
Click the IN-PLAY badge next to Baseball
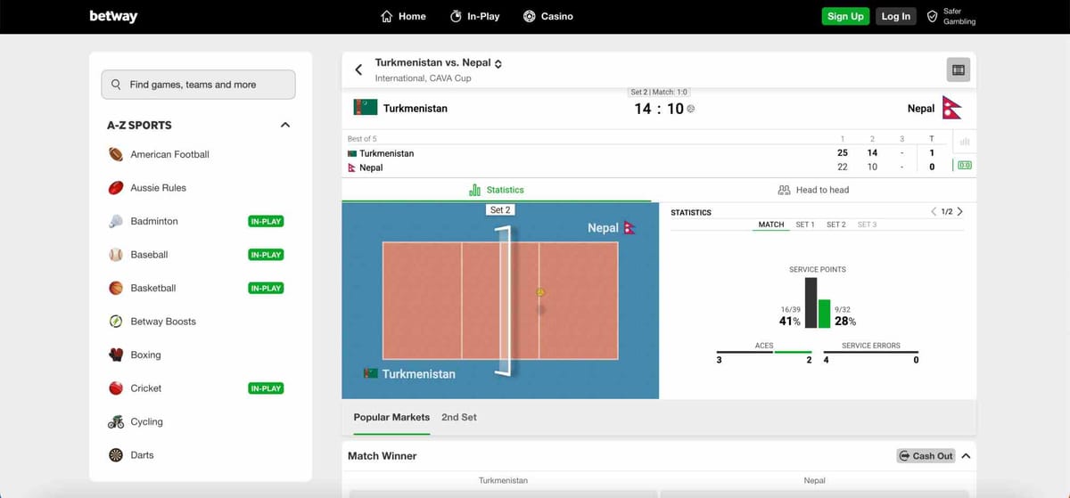pyautogui.click(x=266, y=255)
